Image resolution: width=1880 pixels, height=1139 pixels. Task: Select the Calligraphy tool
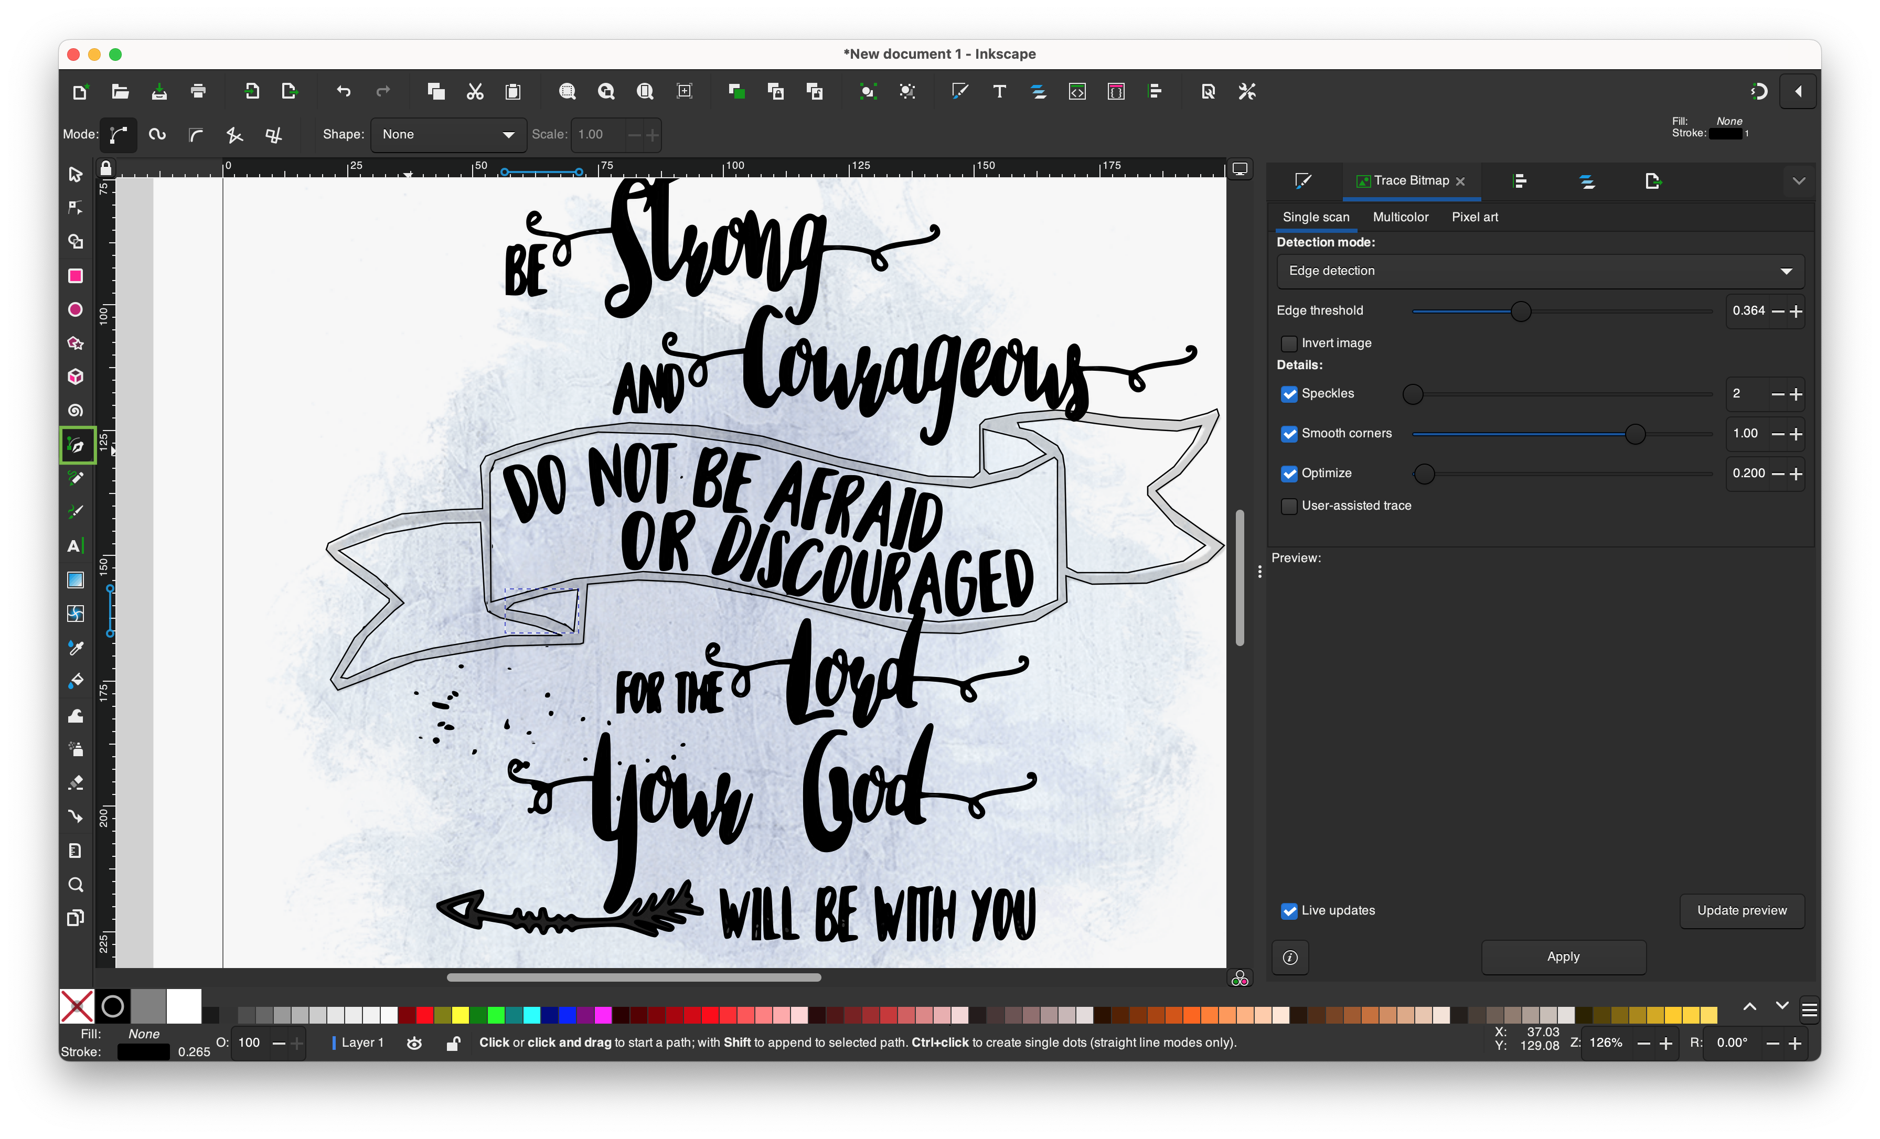pyautogui.click(x=75, y=512)
